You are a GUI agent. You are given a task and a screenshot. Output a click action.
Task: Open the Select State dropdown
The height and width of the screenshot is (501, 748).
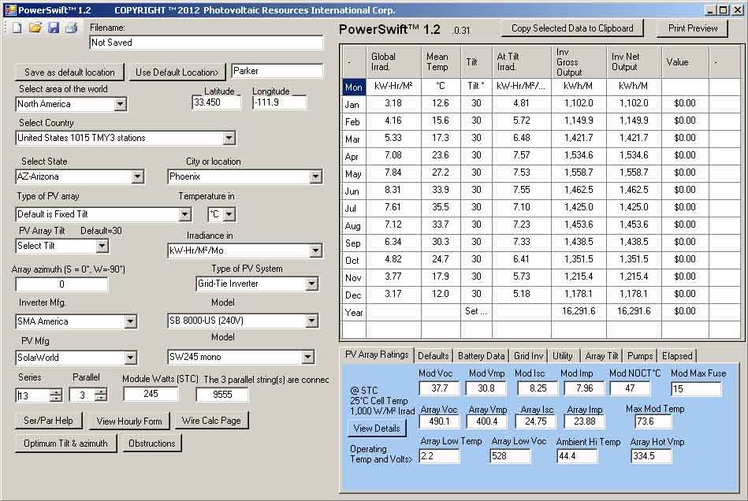[137, 177]
